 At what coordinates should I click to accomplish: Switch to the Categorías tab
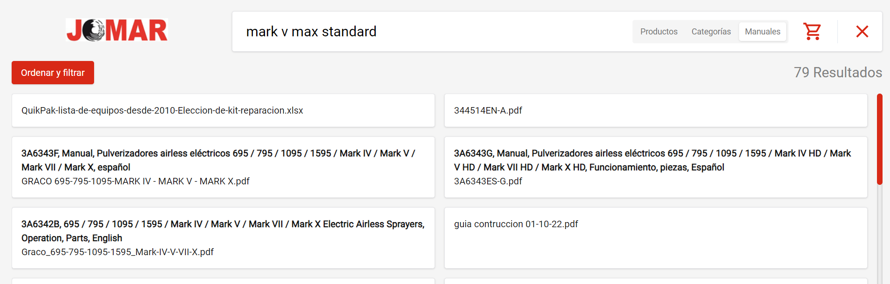(x=711, y=32)
